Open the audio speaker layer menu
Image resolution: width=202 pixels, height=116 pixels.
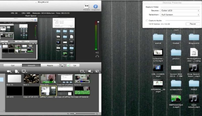pos(90,71)
